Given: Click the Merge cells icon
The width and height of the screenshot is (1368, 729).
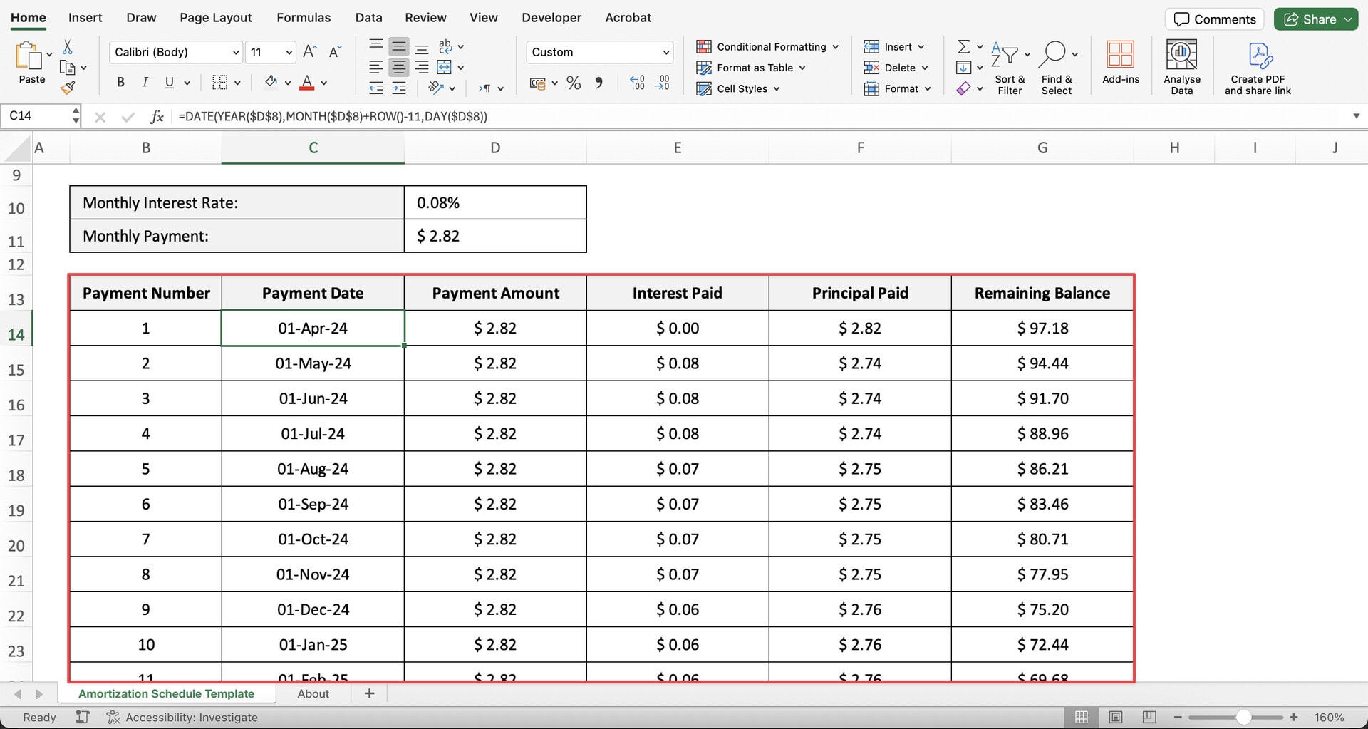Looking at the screenshot, I should [444, 67].
